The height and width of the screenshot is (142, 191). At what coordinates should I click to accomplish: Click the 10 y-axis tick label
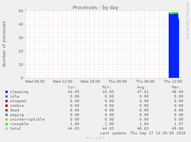click(x=21, y=65)
